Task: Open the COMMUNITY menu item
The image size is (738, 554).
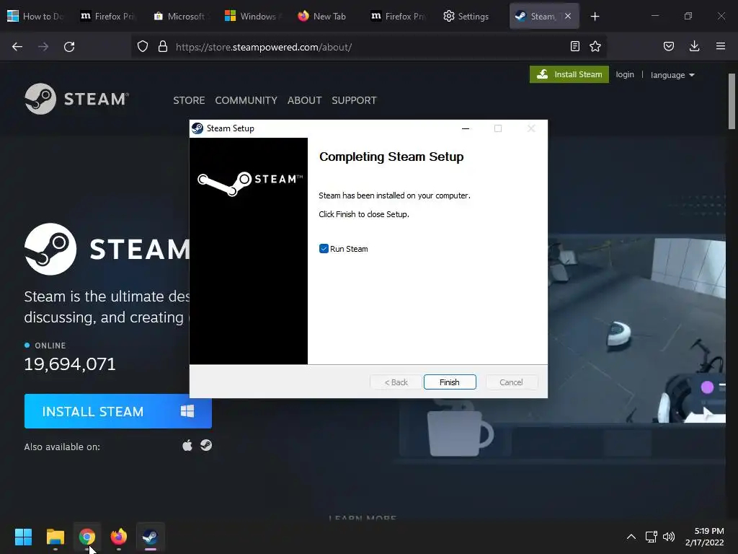Action: point(246,100)
